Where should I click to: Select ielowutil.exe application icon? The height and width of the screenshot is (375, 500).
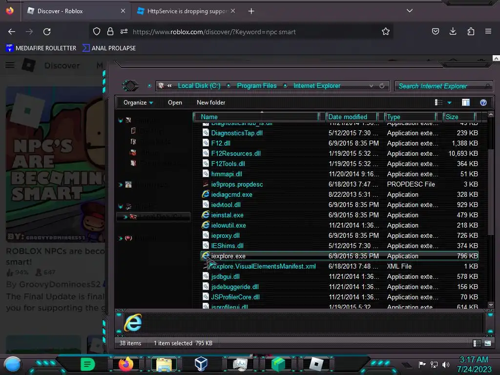(x=206, y=225)
